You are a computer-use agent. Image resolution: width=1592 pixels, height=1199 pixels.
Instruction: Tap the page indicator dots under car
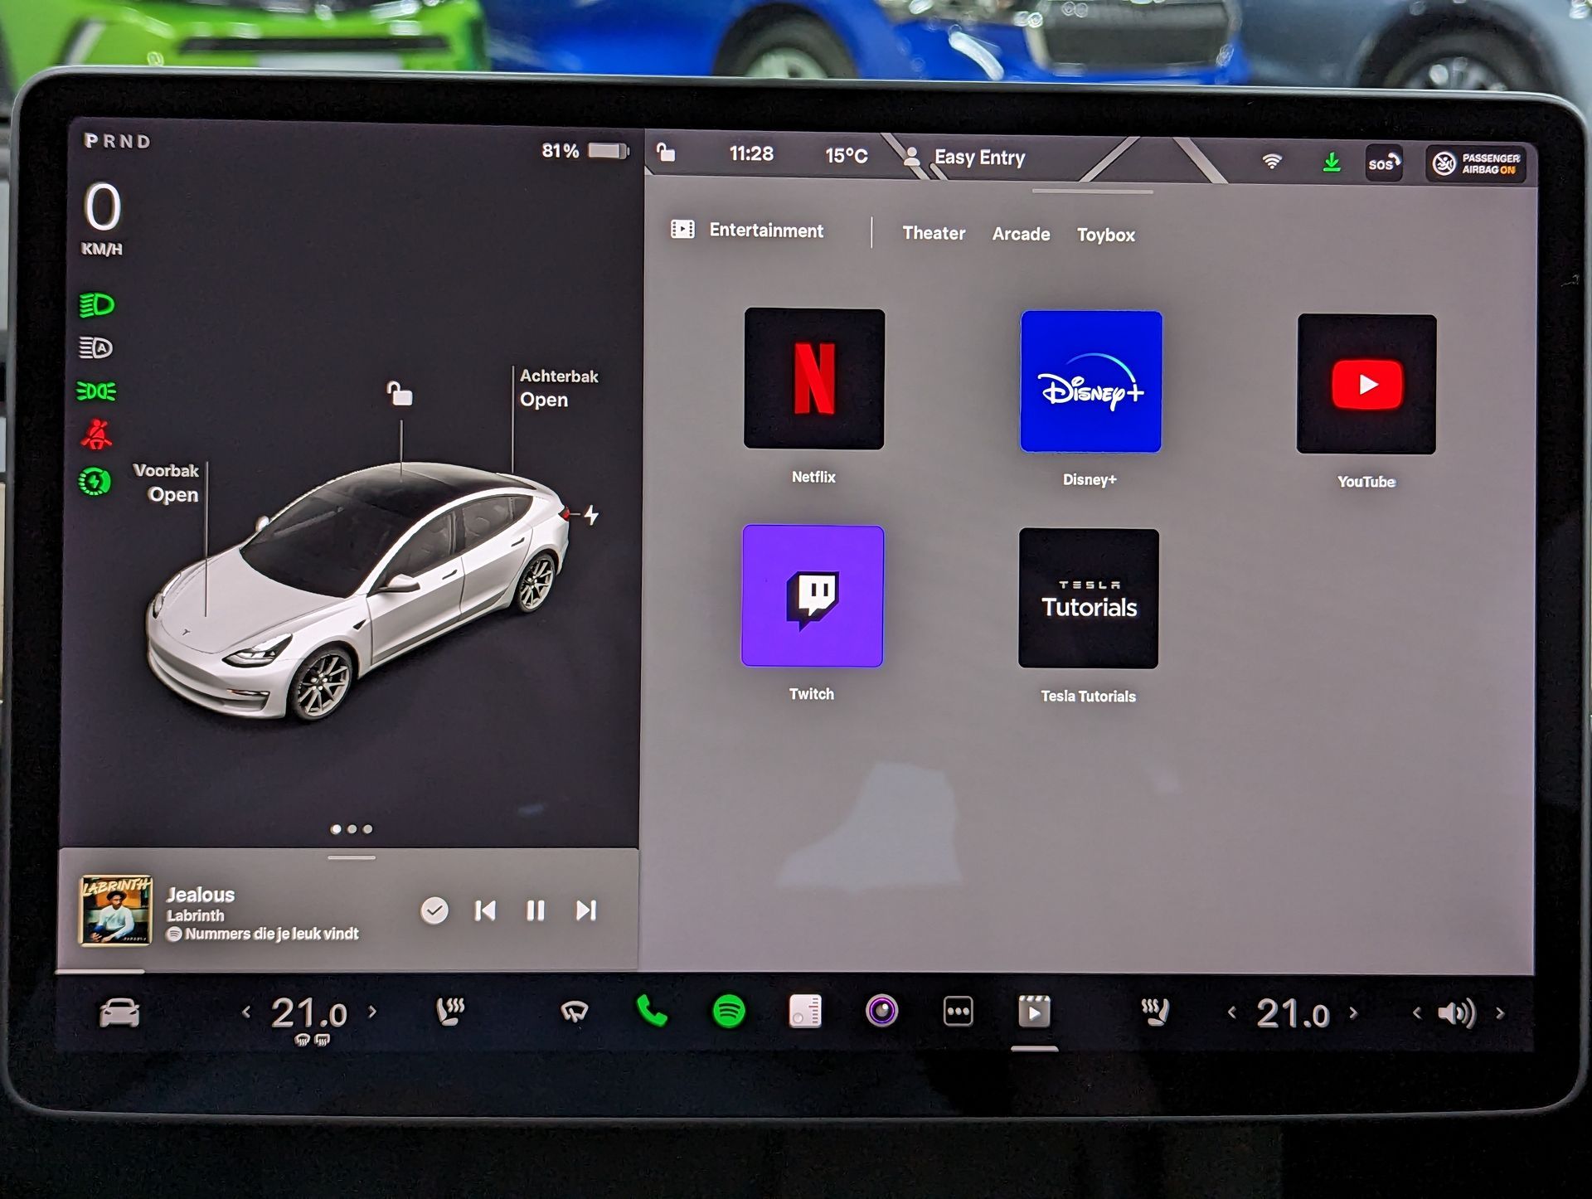(x=352, y=828)
